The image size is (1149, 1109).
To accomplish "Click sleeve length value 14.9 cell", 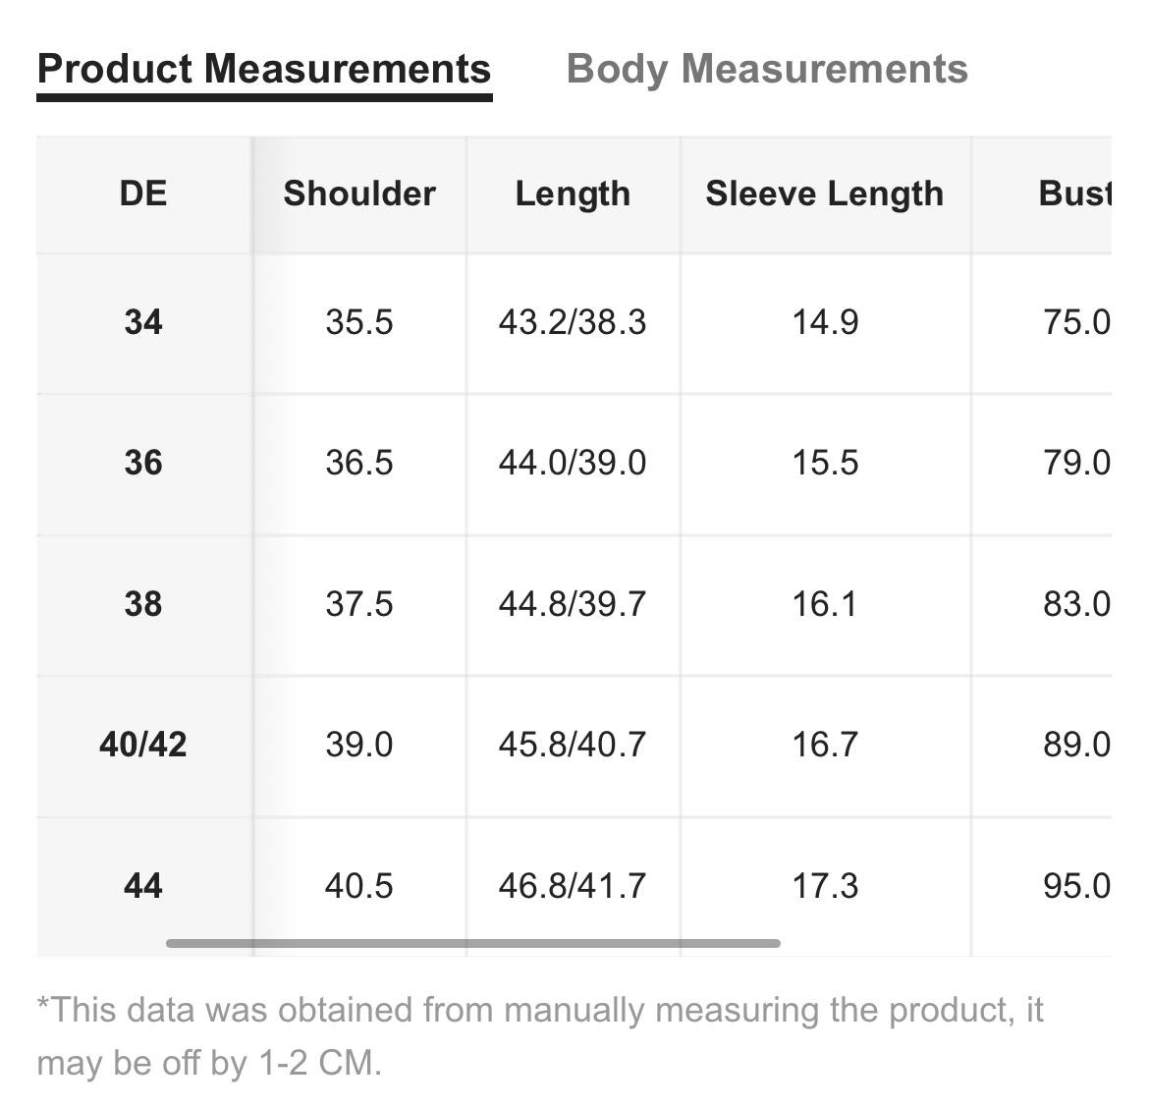I will pyautogui.click(x=825, y=323).
